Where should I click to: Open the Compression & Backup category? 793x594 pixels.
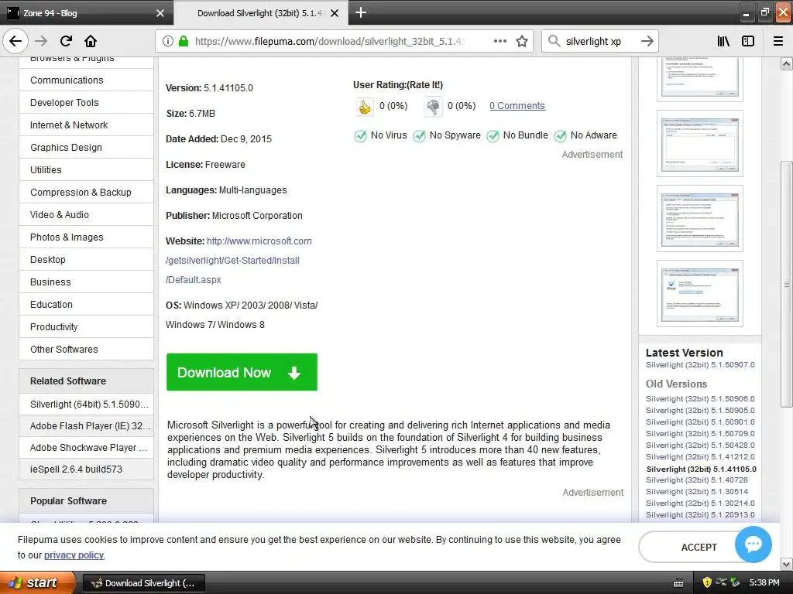[87, 193]
